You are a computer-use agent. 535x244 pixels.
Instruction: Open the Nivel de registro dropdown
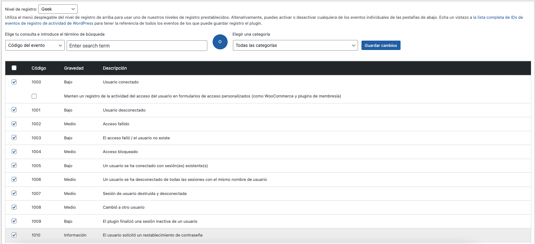(58, 9)
